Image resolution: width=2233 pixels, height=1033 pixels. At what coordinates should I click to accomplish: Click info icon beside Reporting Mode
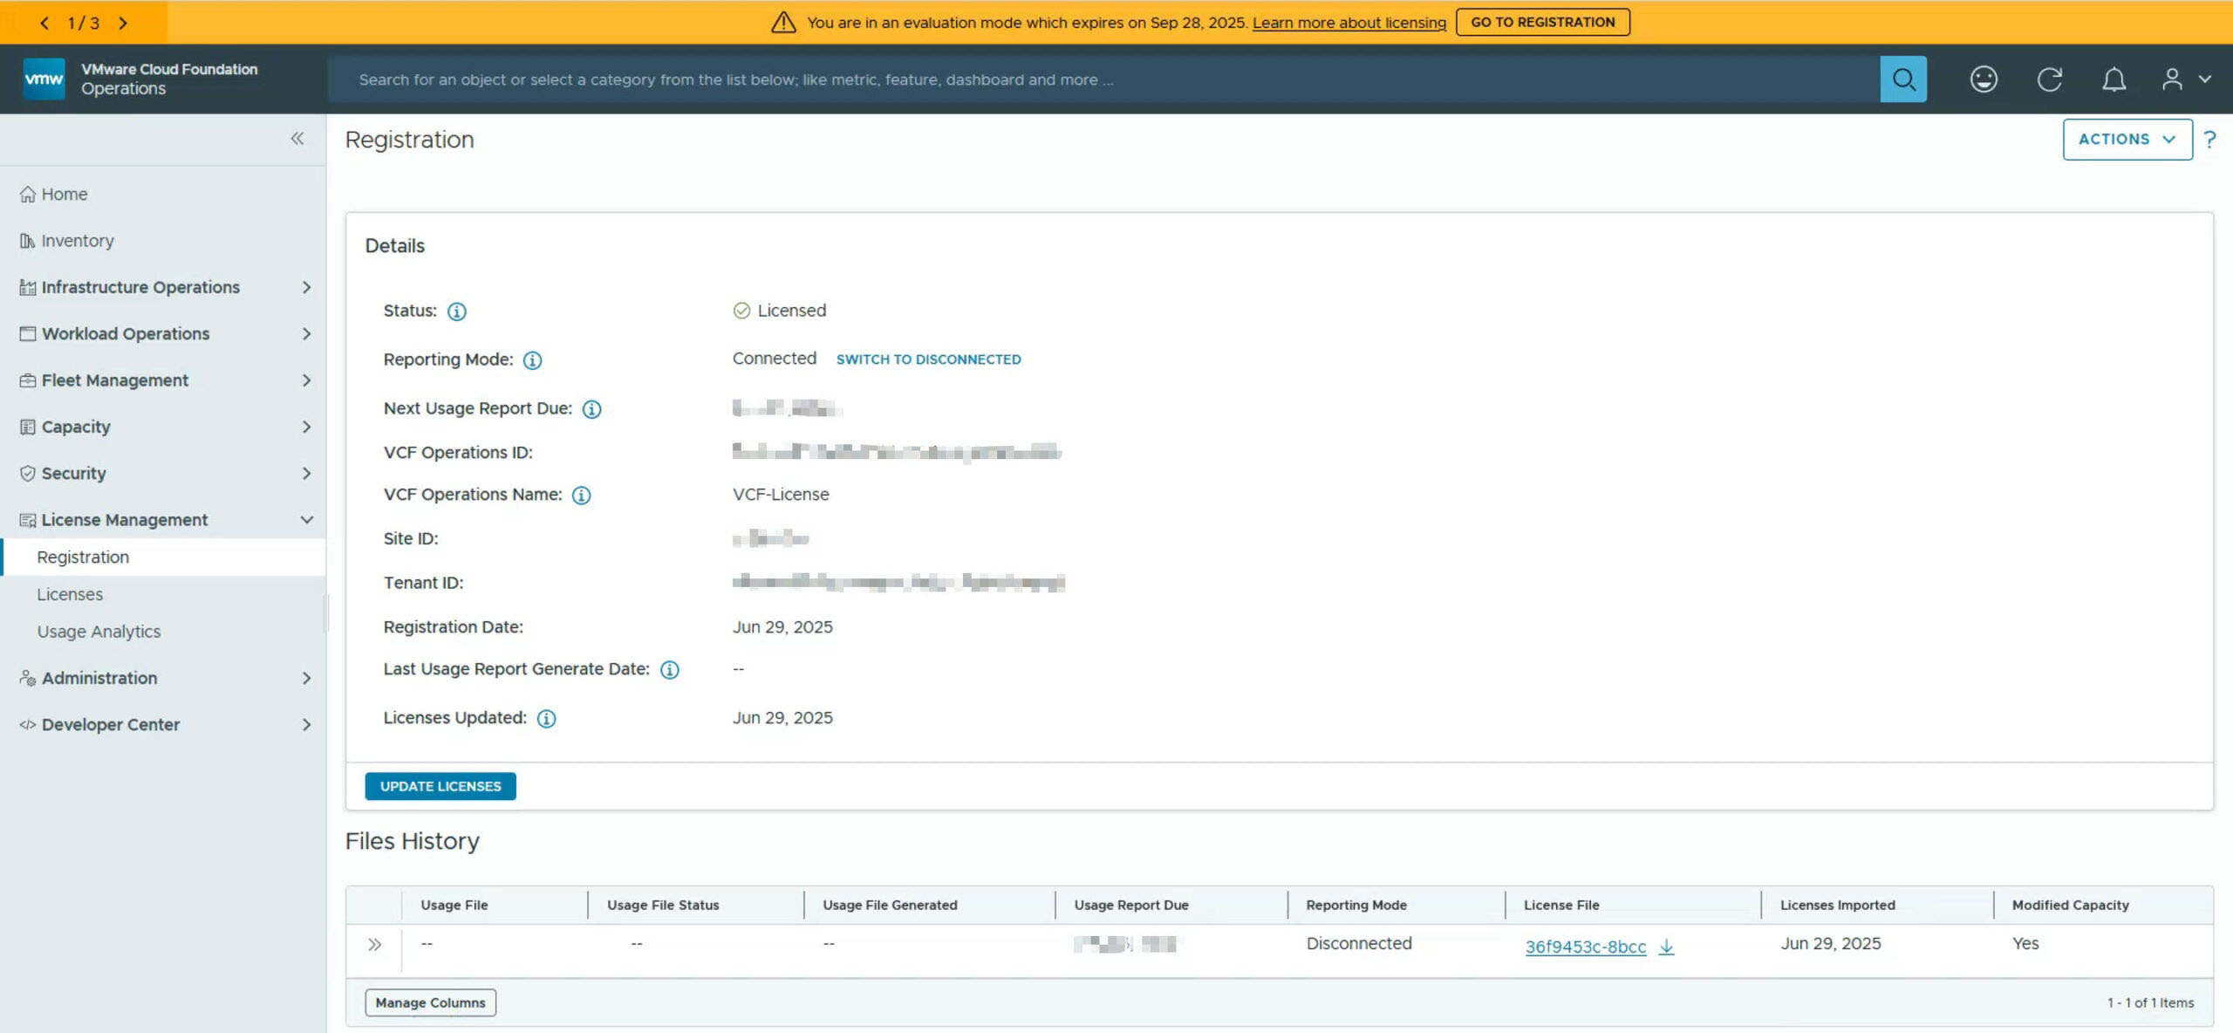tap(532, 360)
